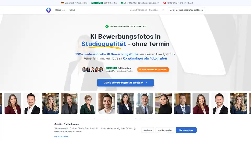Click the green star rating in top bar

click(x=97, y=3)
